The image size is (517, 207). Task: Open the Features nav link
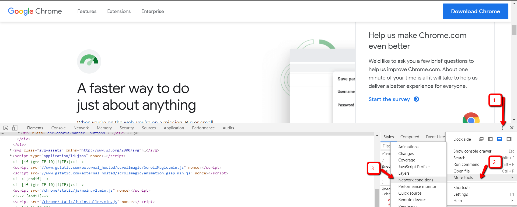tap(87, 11)
